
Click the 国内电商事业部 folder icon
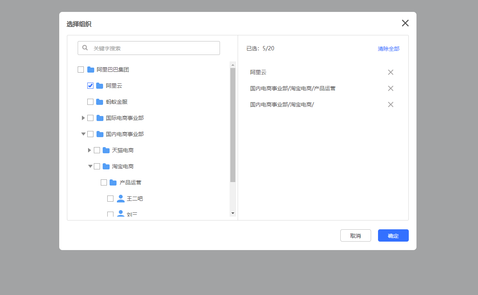tap(100, 134)
